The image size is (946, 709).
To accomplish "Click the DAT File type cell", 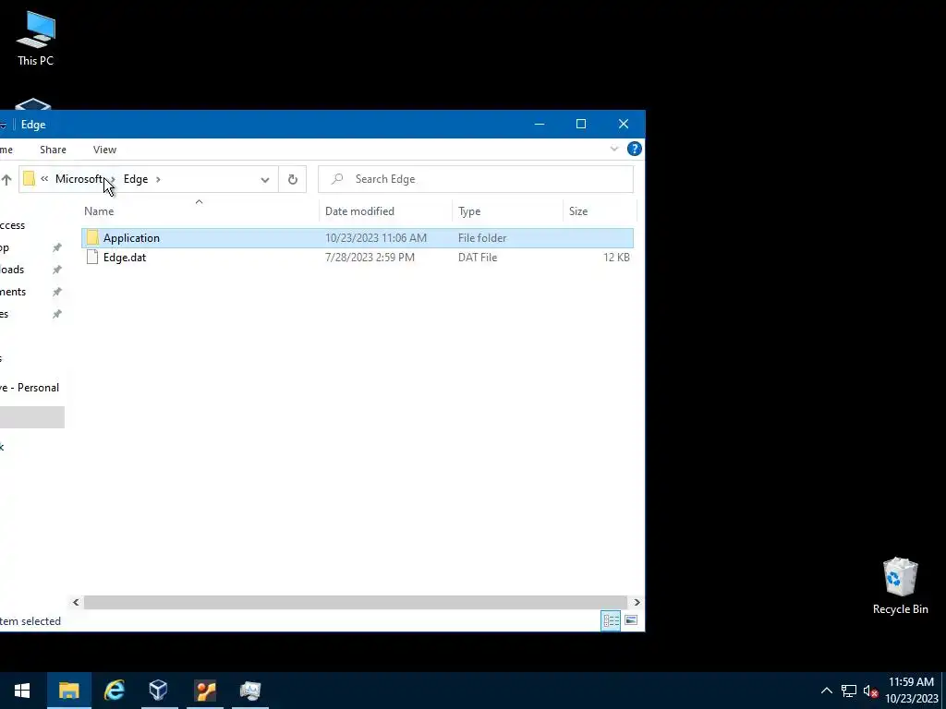I will point(478,258).
